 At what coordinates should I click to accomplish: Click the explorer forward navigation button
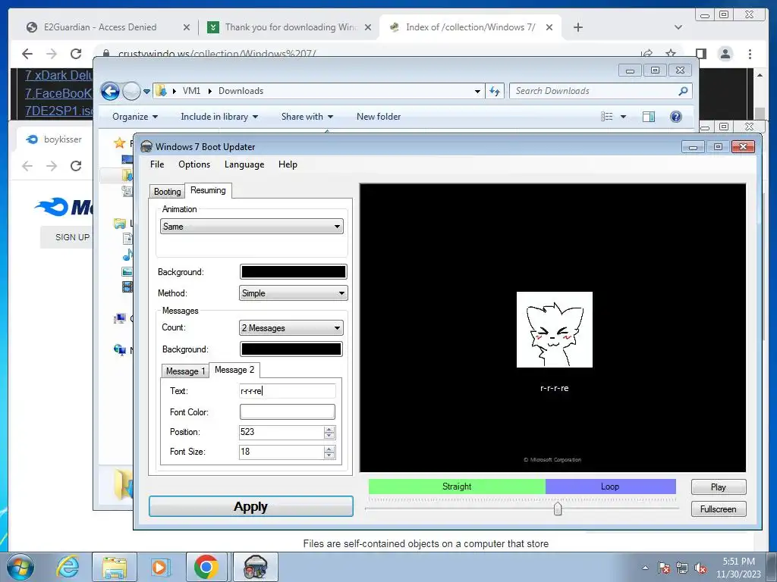click(x=131, y=91)
